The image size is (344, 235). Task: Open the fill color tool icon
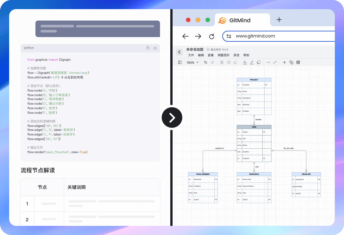[x=245, y=62]
